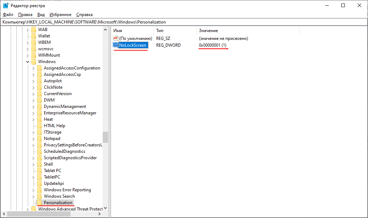Click the WAB folder icon
Image resolution: width=368 pixels, height=218 pixels.
34,30
